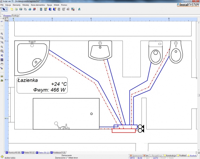Click the save diskette icon
The image size is (200, 159).
point(21,9)
